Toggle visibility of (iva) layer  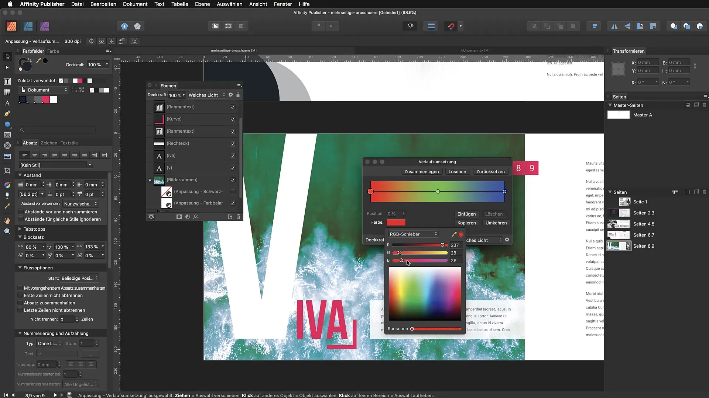(x=233, y=156)
